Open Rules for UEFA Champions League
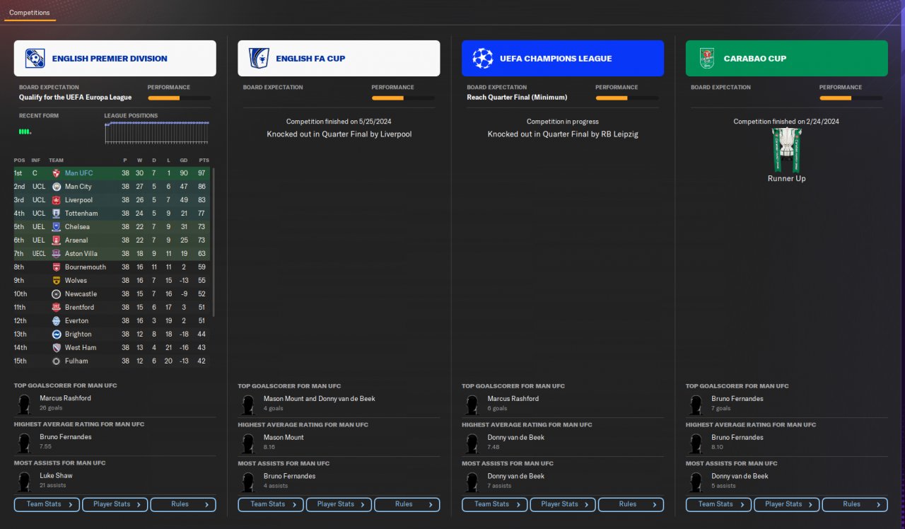 pyautogui.click(x=631, y=504)
